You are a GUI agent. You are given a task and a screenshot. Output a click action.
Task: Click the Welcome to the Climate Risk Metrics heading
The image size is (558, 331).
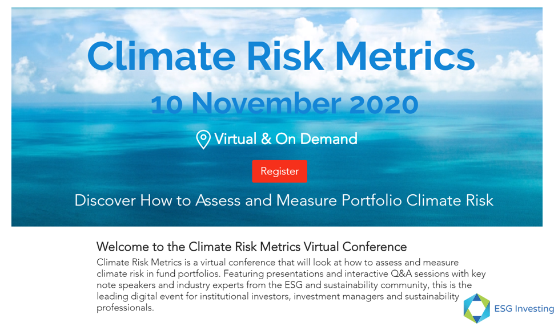point(251,247)
